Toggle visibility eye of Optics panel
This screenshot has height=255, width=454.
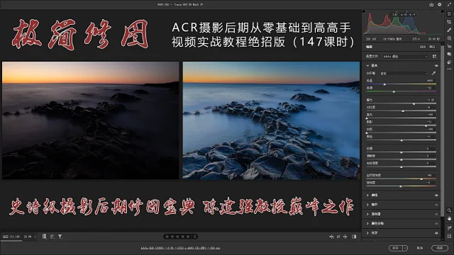tap(436, 233)
